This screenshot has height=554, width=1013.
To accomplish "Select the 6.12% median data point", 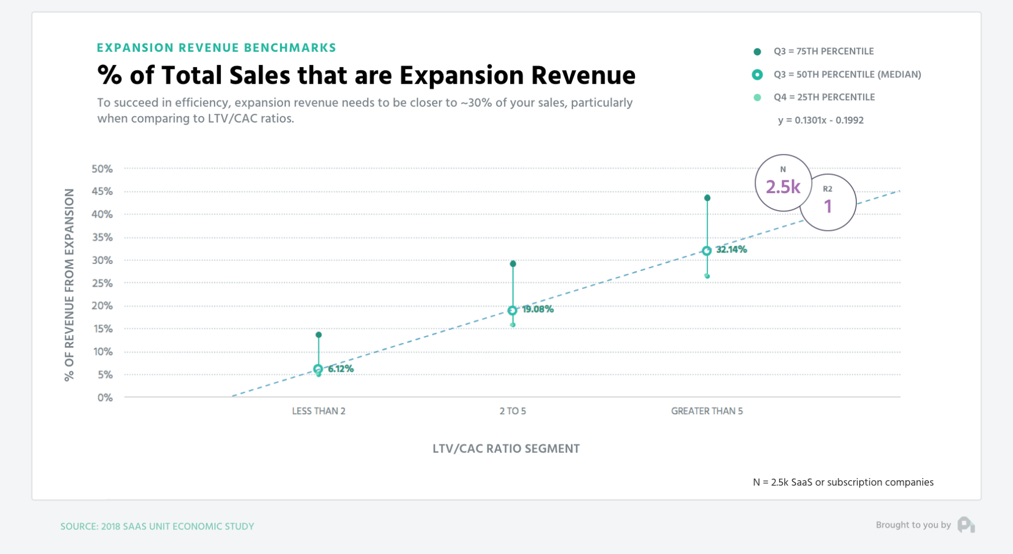I will click(318, 369).
